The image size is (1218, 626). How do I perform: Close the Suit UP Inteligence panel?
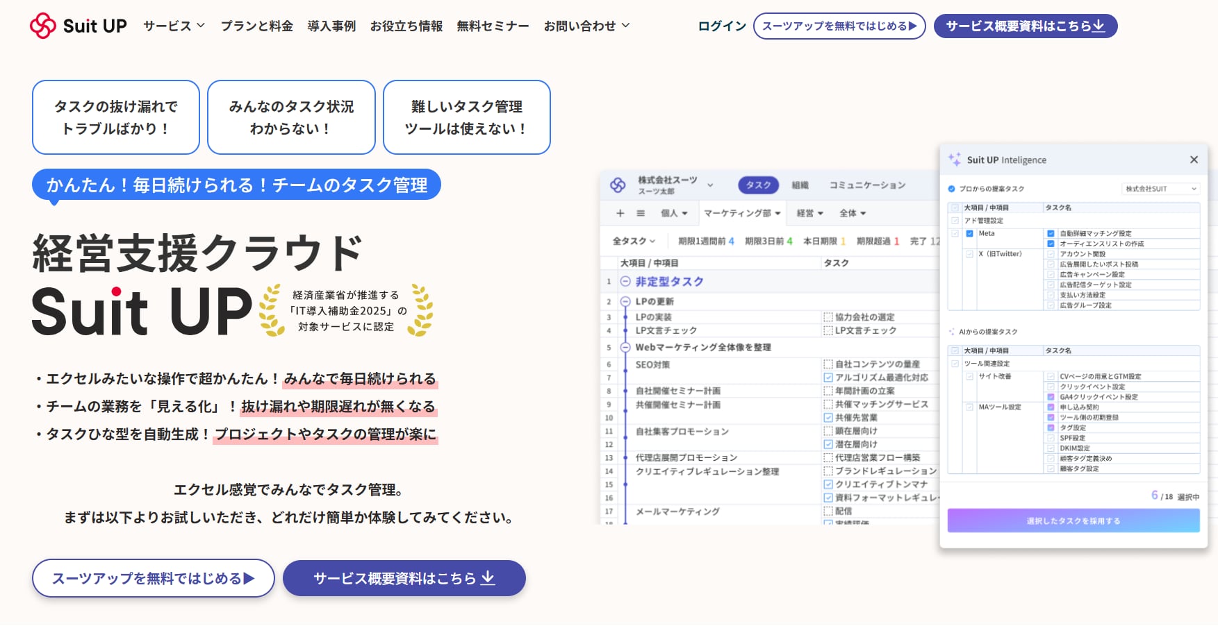[1194, 160]
